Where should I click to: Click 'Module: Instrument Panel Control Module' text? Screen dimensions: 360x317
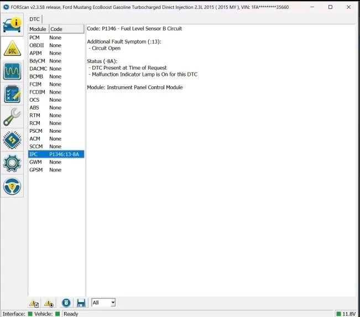[135, 87]
